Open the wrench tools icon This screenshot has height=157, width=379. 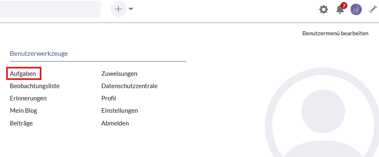[373, 10]
